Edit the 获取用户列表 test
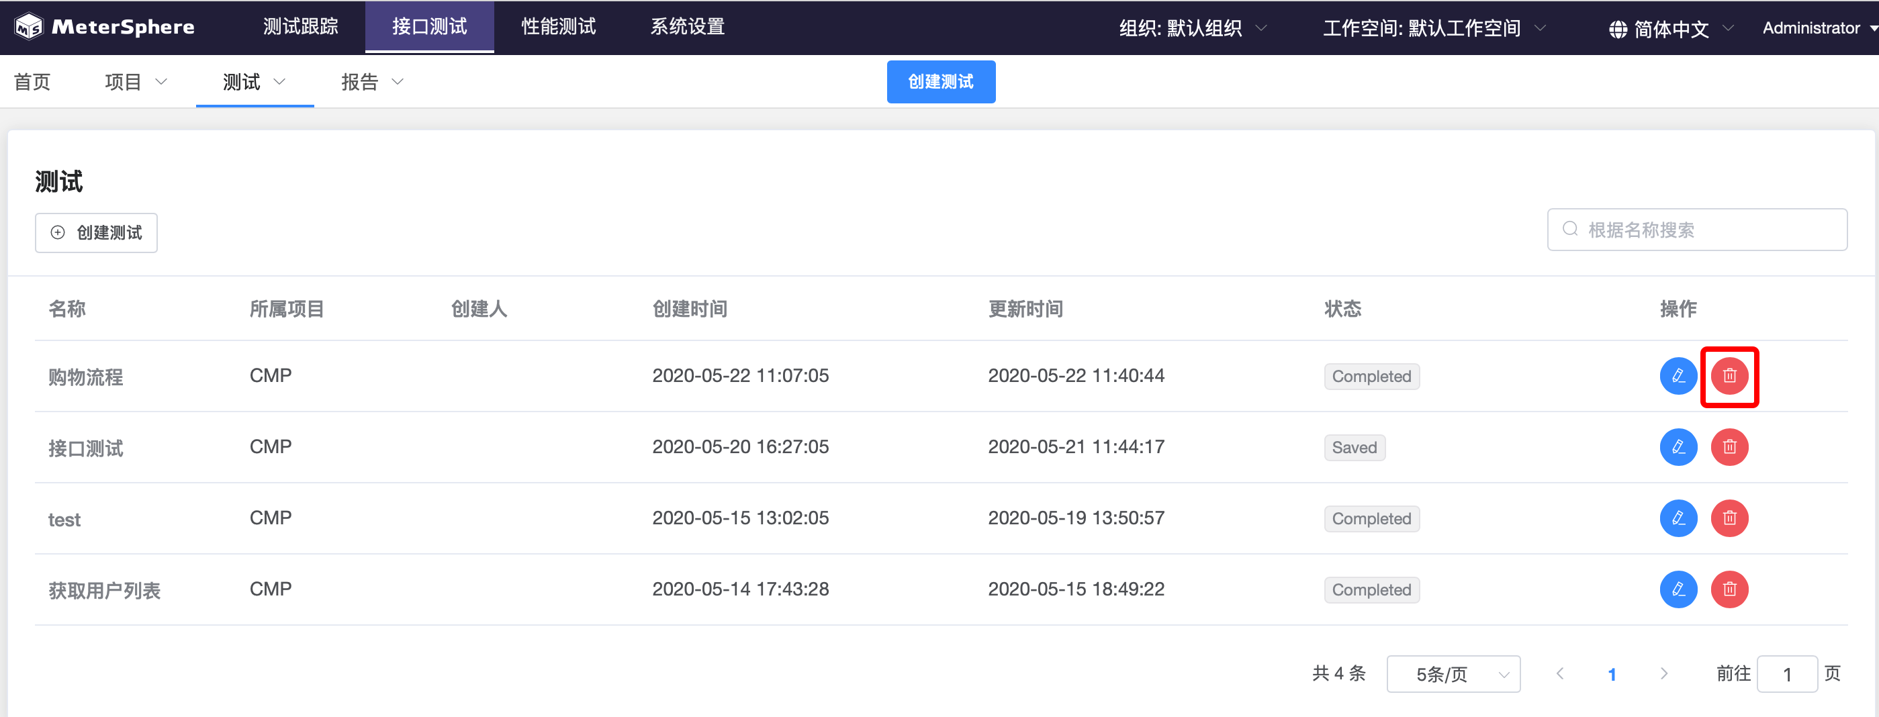1879x717 pixels. 1678,589
